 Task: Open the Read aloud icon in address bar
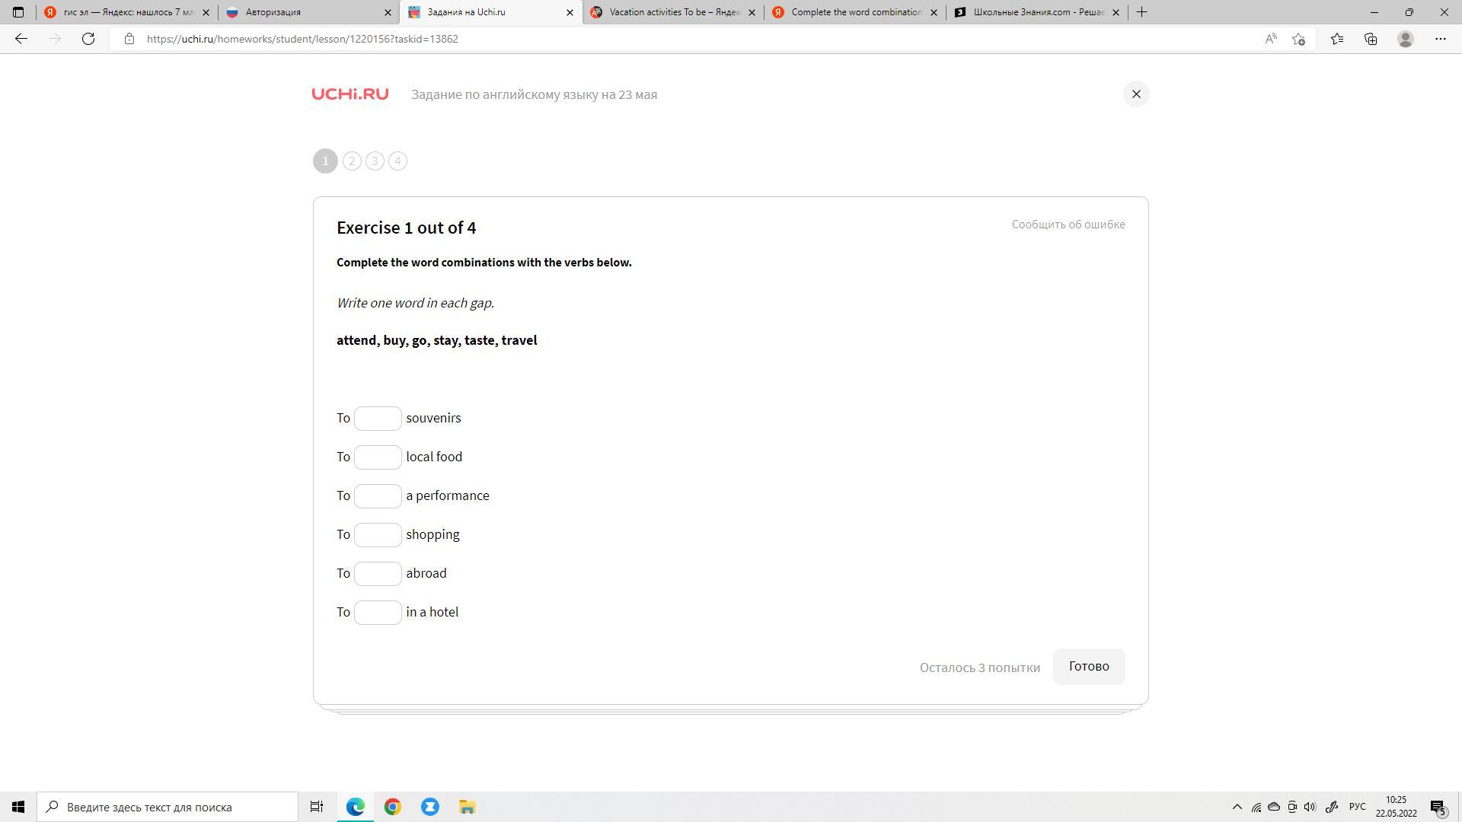1270,39
